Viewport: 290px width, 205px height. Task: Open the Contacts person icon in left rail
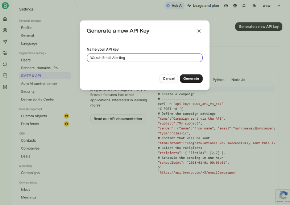(x=5, y=30)
